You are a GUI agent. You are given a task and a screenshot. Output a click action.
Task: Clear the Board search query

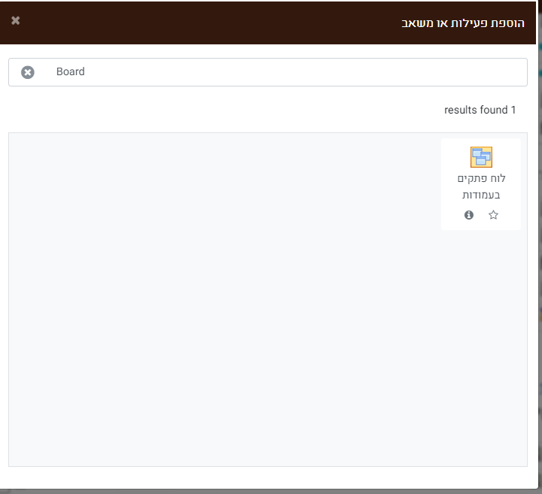[28, 72]
